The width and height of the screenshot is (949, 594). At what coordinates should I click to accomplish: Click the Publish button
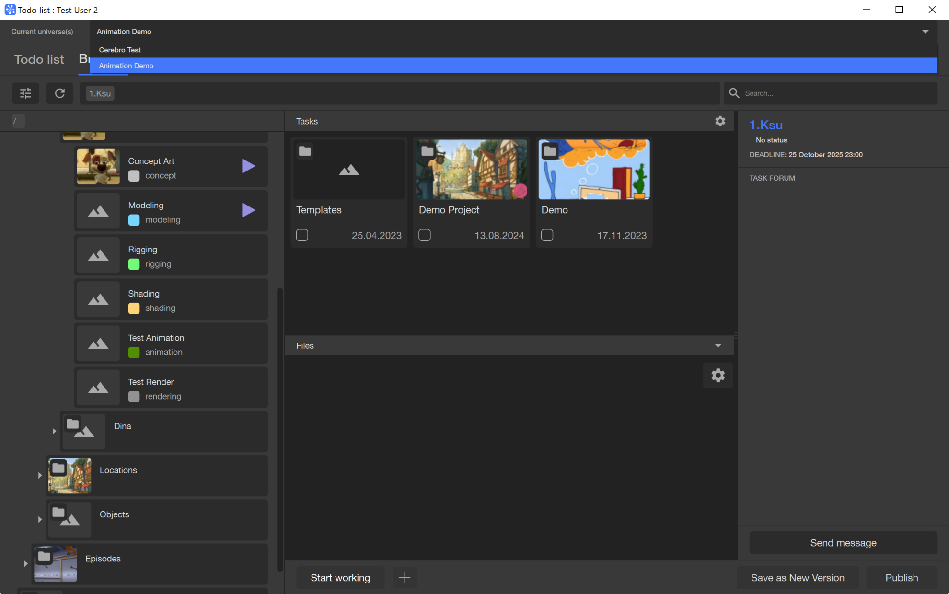(x=902, y=578)
